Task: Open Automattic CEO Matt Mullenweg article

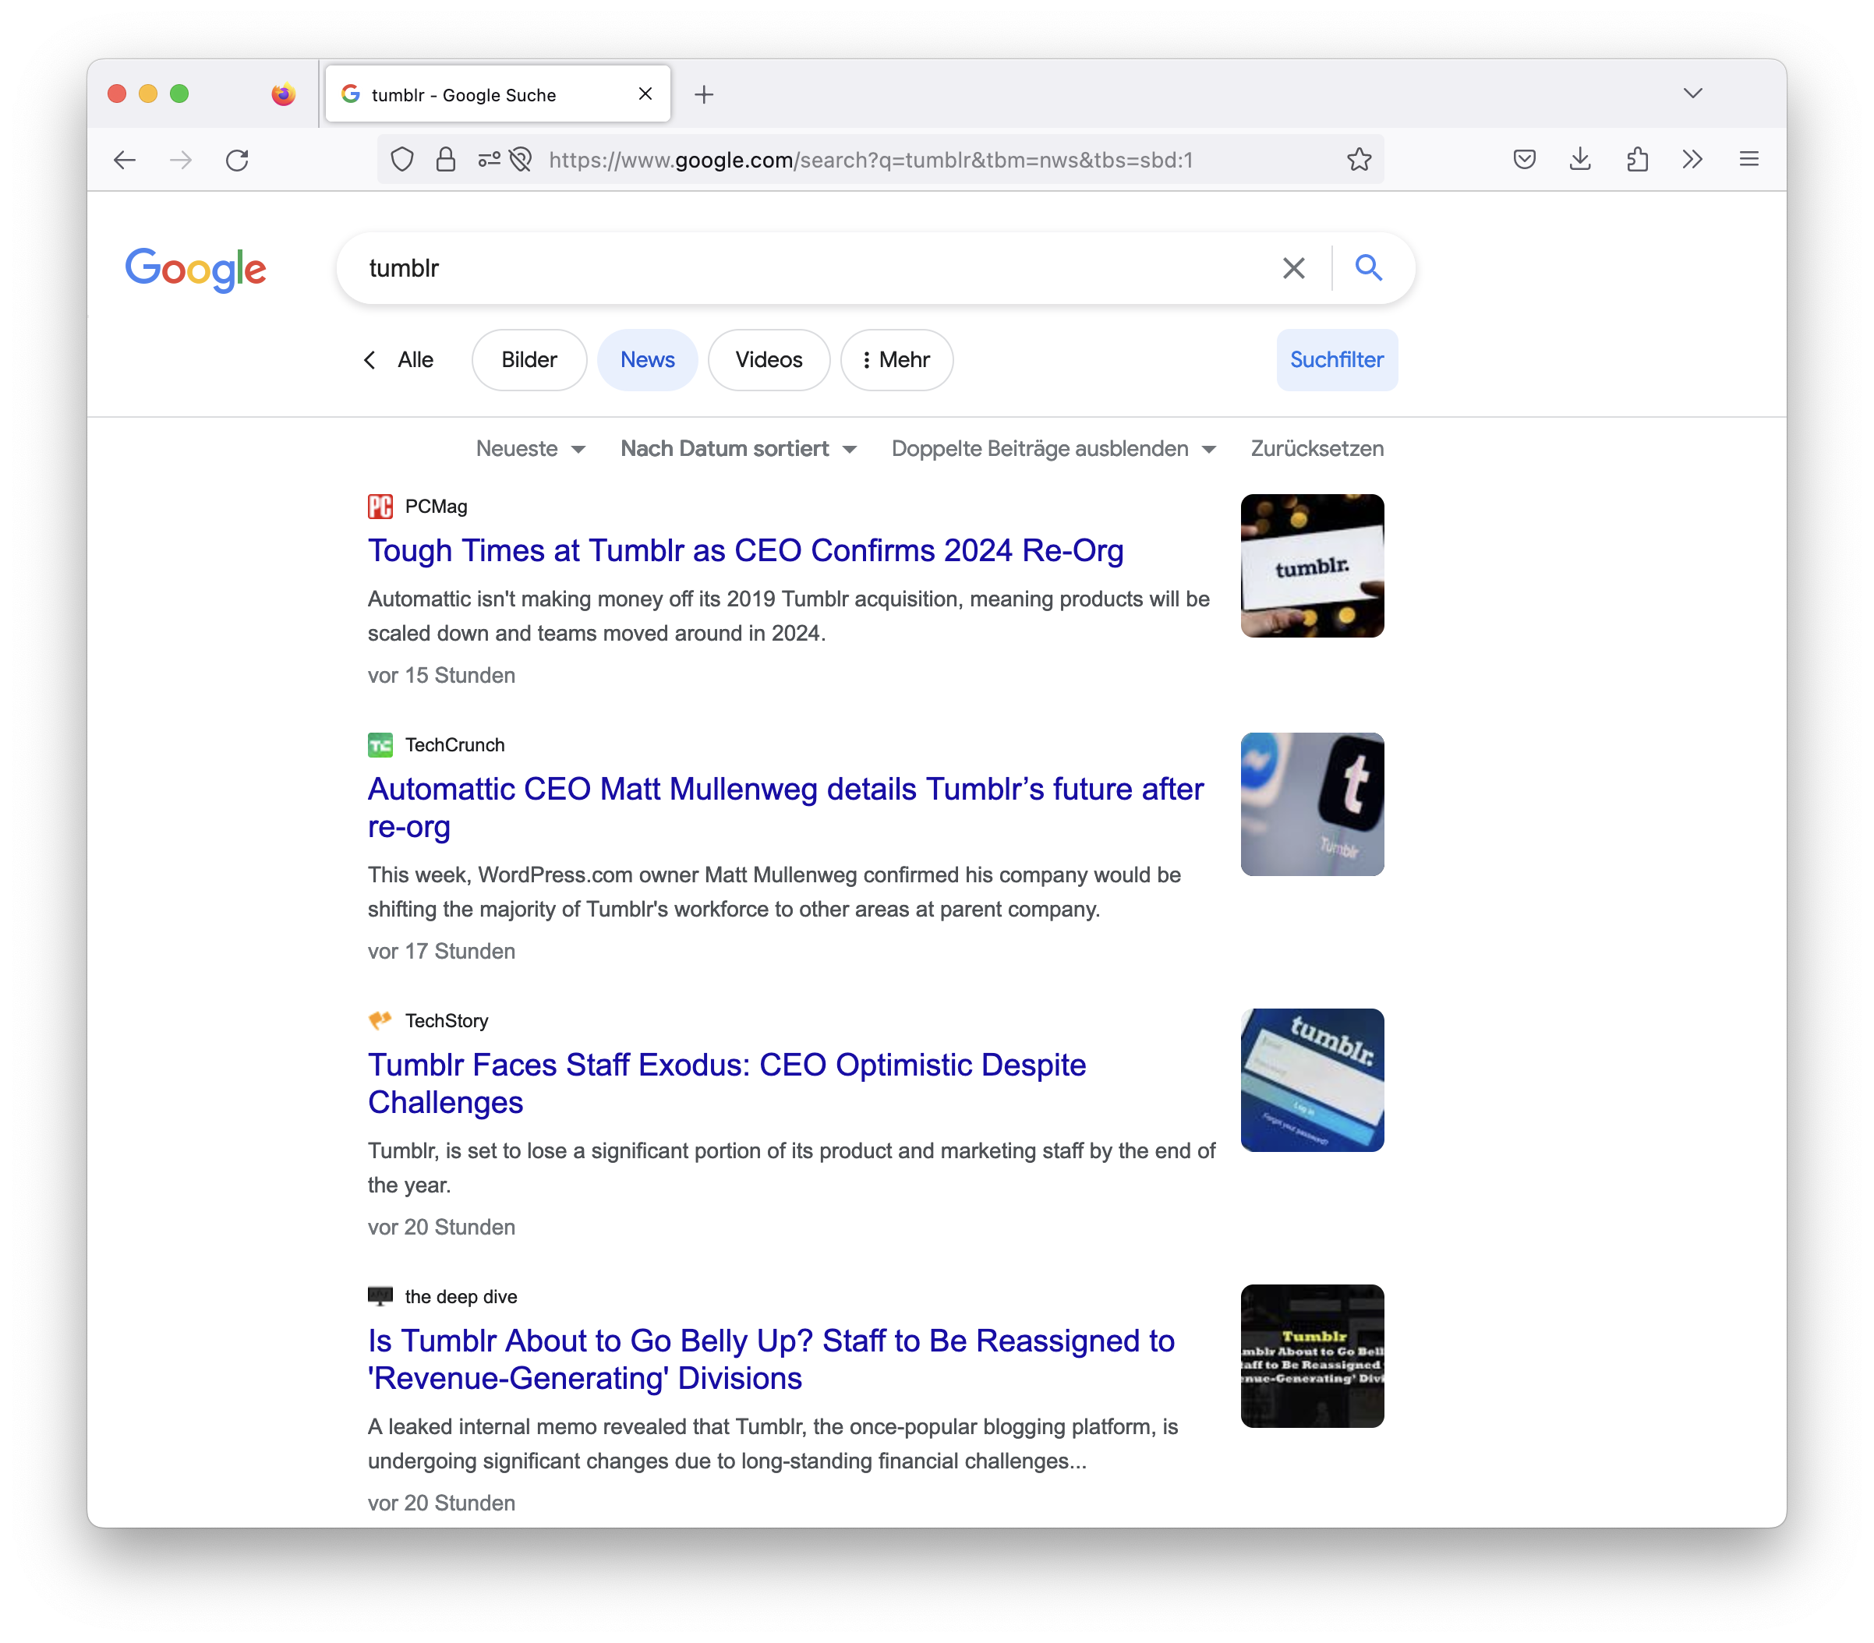Action: click(786, 807)
